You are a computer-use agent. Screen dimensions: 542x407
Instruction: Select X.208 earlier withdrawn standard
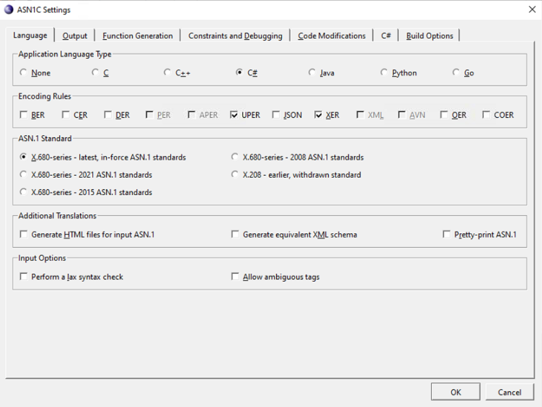[235, 174]
